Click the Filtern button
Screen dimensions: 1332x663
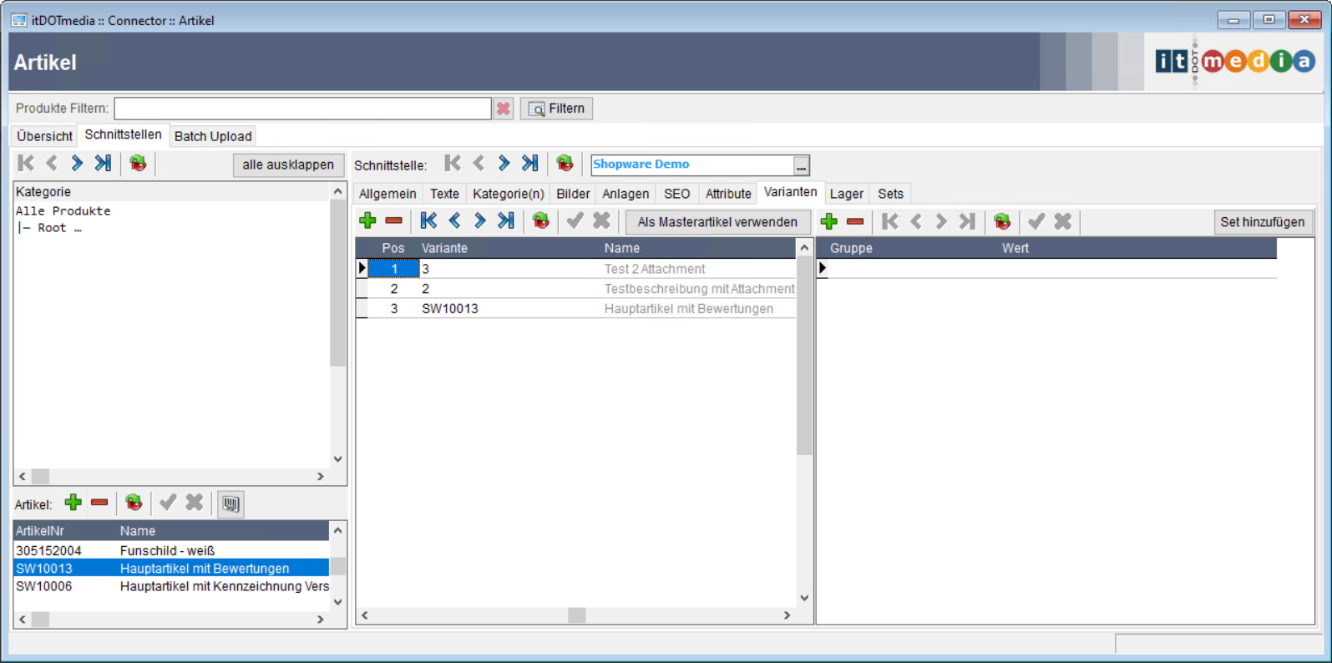pos(556,109)
